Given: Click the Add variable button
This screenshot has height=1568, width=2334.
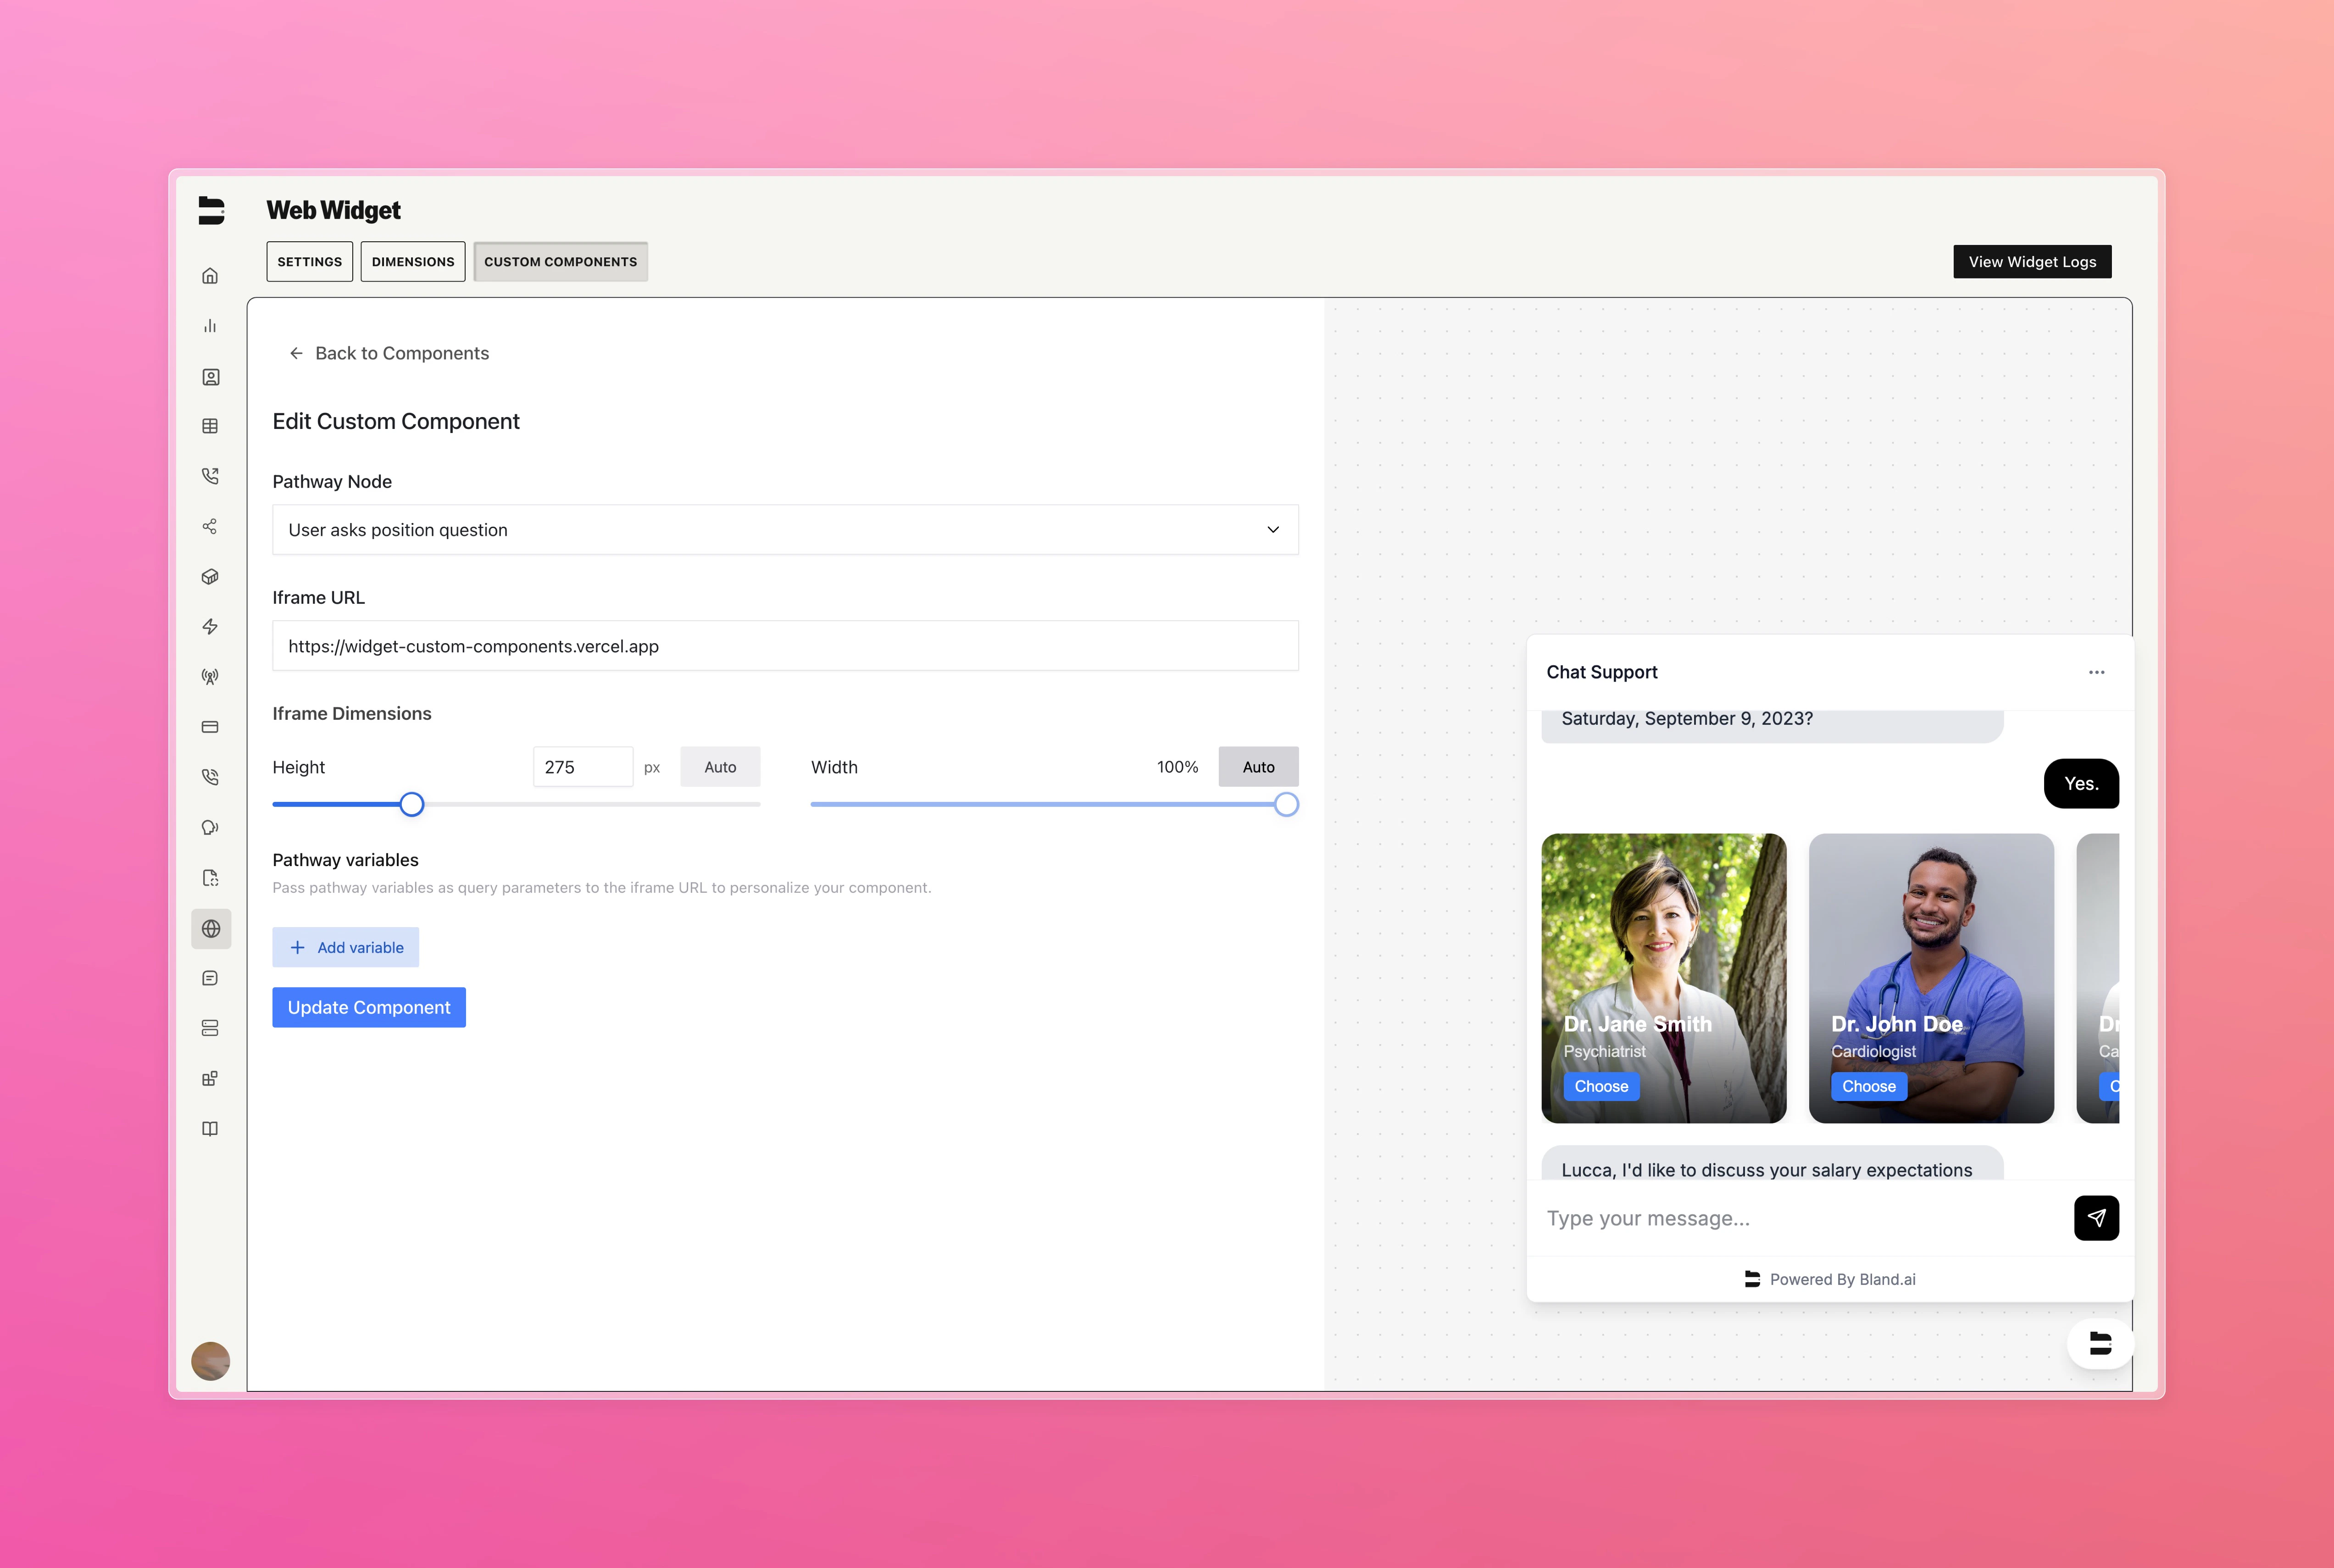Looking at the screenshot, I should tap(345, 947).
